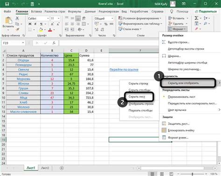Switch to Page Layout view in status bar

click(162, 174)
